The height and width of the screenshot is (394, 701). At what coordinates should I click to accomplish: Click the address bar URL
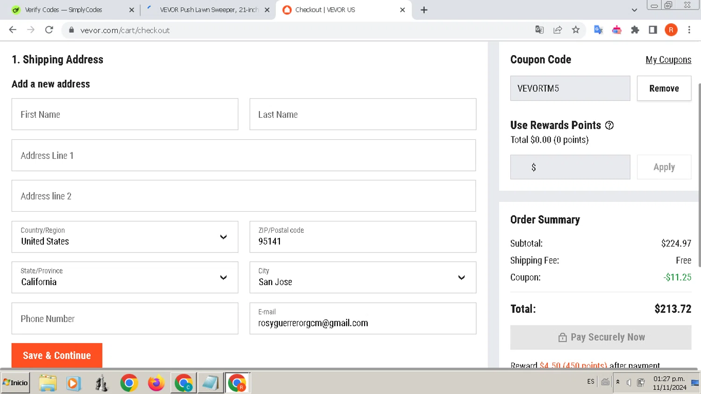pyautogui.click(x=125, y=30)
